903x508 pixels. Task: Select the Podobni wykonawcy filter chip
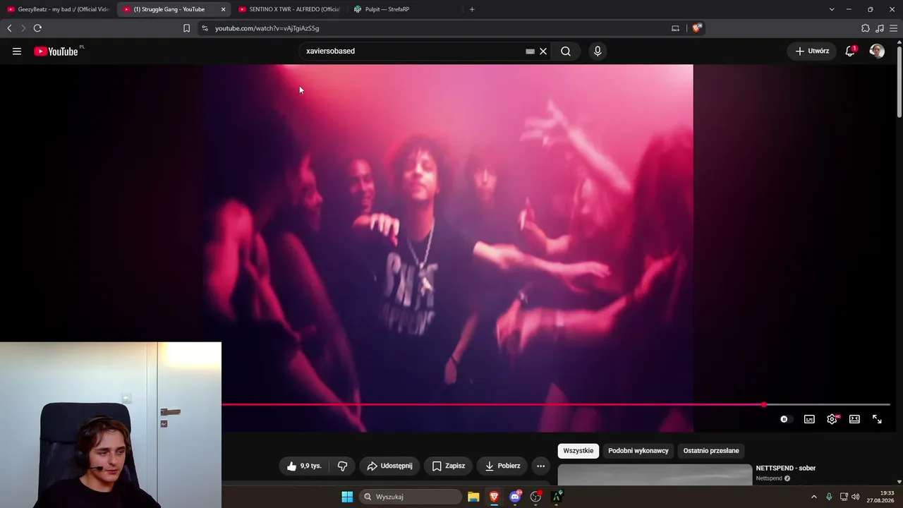[638, 451]
